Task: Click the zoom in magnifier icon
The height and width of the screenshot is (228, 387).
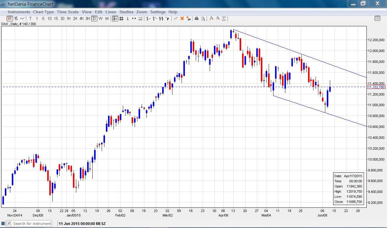Action: [x=211, y=18]
